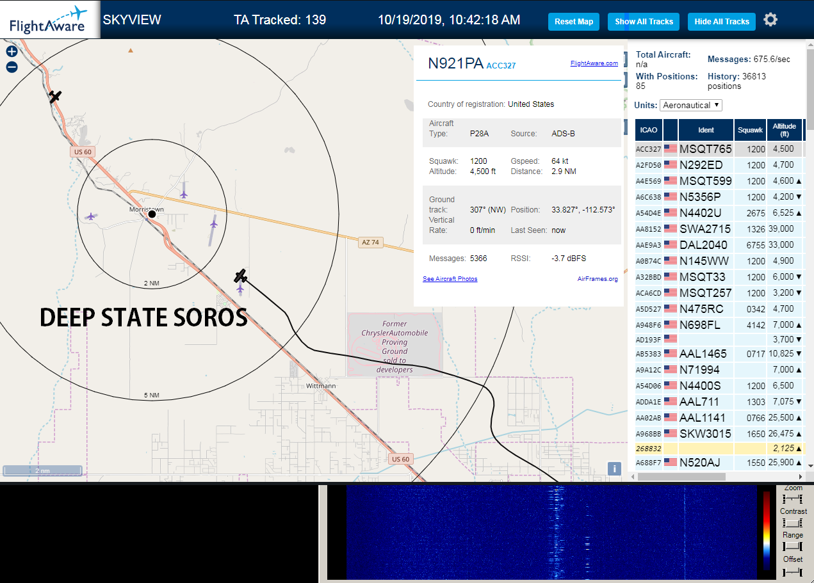
Task: Select the SWA2715 aircraft row
Action: coord(719,229)
